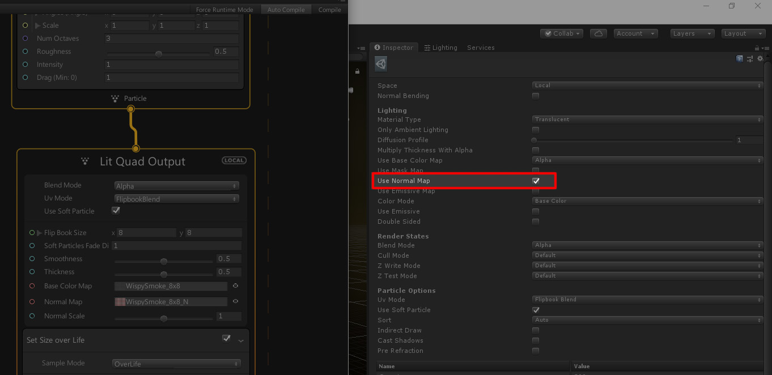
Task: Click the Smoothness slider handle
Action: click(x=164, y=262)
